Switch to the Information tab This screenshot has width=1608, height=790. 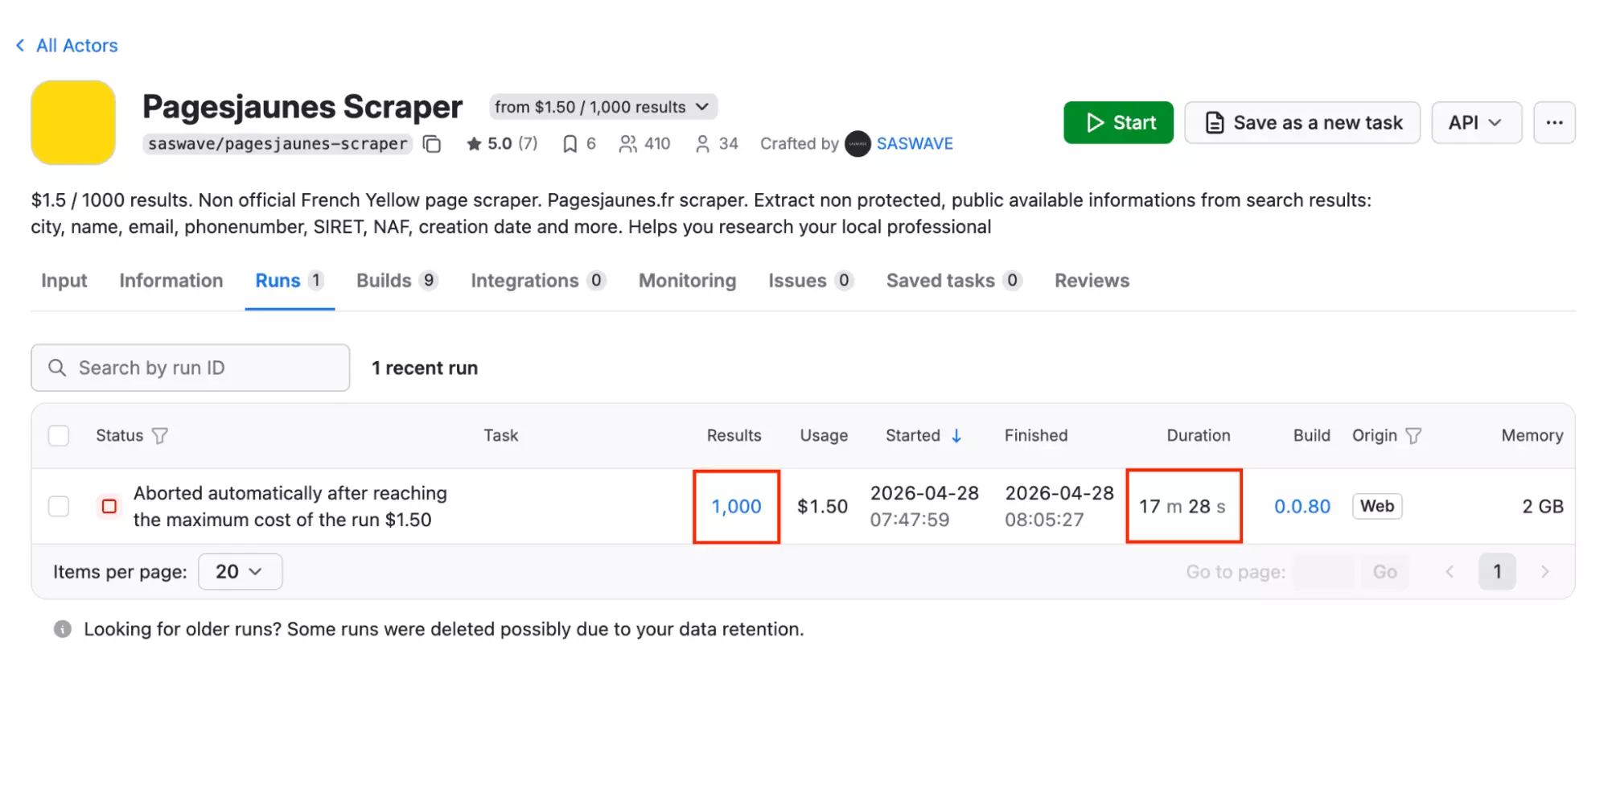(171, 281)
